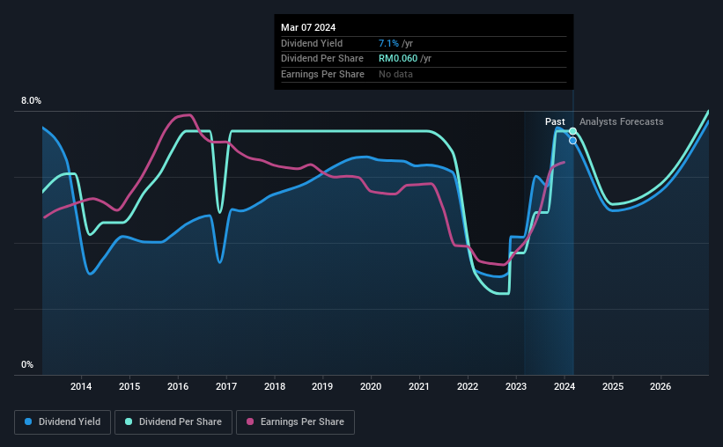Click the 'Analysts Forecasts' label

tap(621, 121)
